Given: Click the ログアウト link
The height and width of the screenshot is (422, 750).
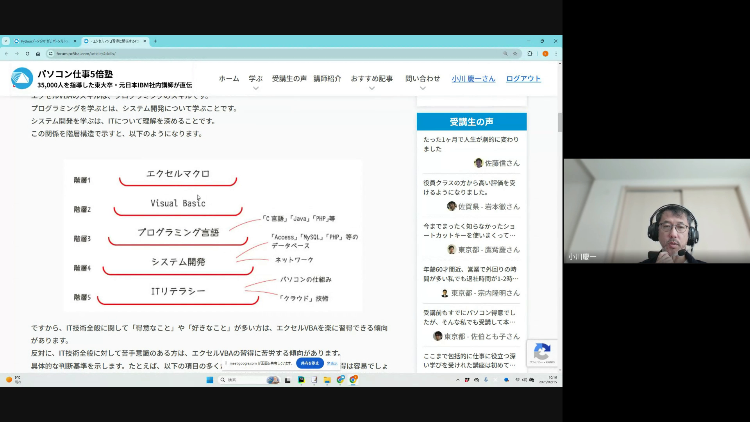Looking at the screenshot, I should point(523,79).
